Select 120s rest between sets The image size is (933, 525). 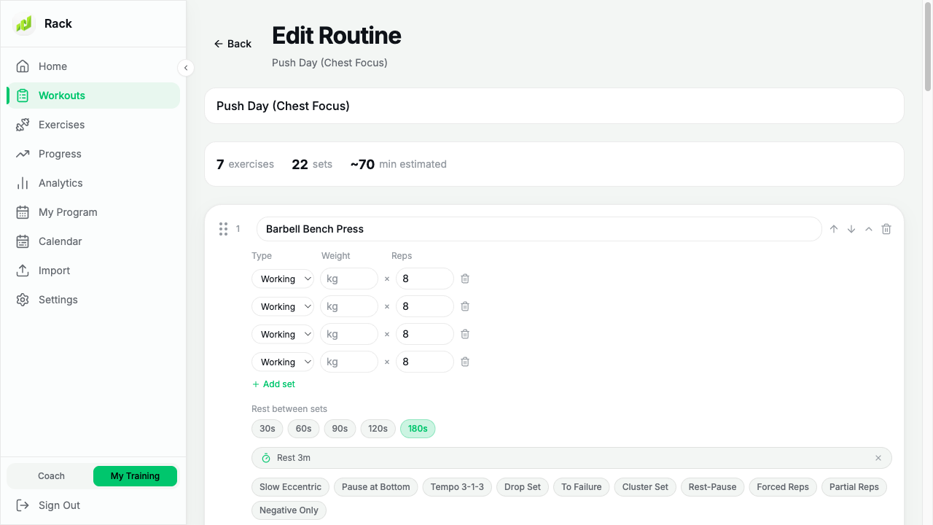378,429
